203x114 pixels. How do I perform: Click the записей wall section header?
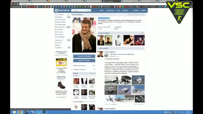(121, 48)
